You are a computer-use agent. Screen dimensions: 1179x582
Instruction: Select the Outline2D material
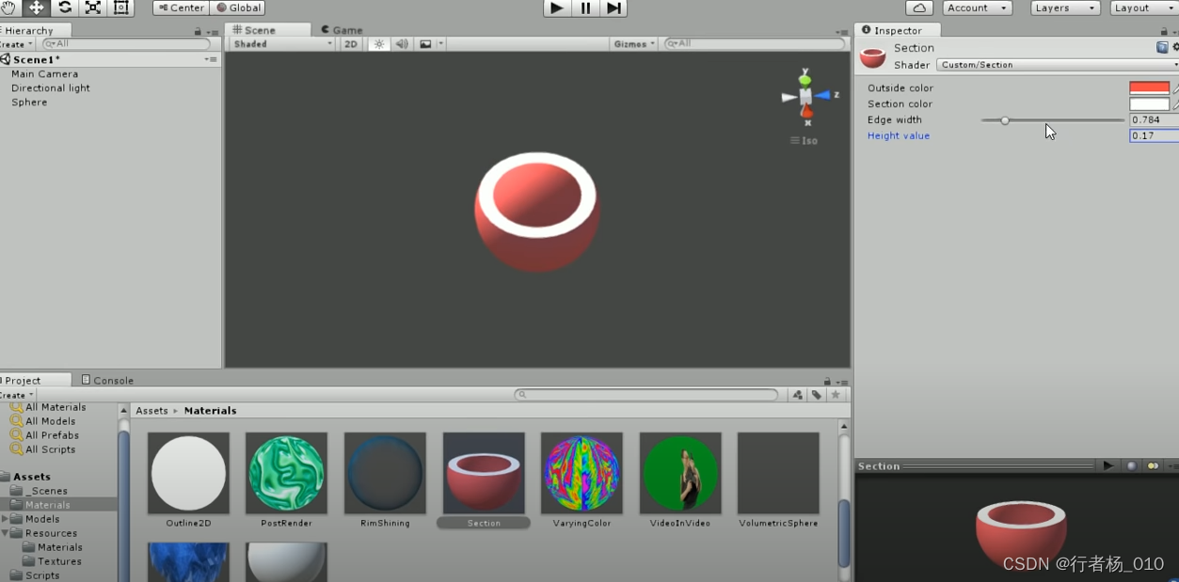[188, 480]
